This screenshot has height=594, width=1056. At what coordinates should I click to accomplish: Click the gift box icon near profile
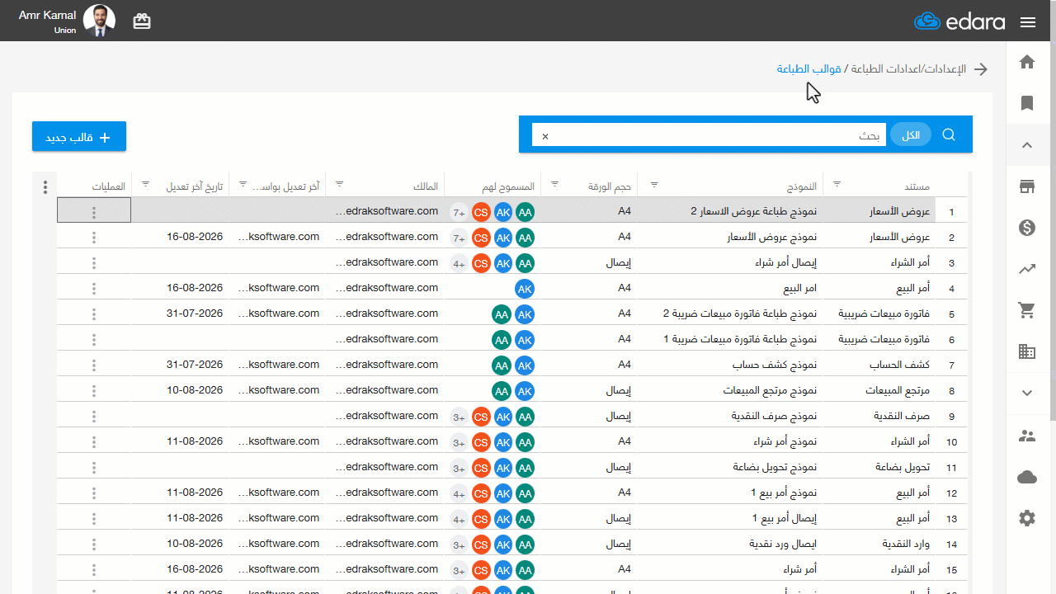(x=142, y=21)
